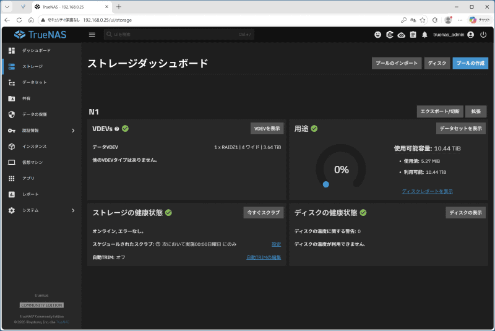Click scheduled scrub help icon
This screenshot has width=495, height=331.
point(158,244)
